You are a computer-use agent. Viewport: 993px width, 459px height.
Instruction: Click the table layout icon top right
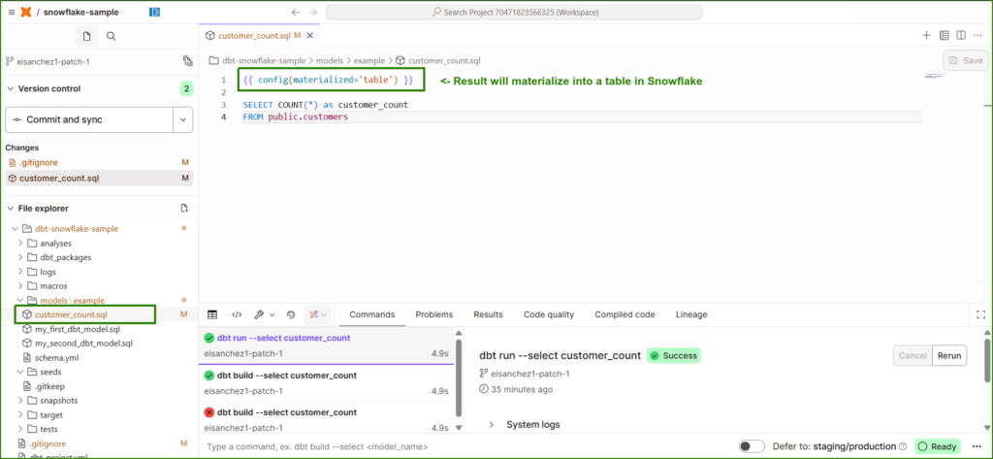[944, 36]
